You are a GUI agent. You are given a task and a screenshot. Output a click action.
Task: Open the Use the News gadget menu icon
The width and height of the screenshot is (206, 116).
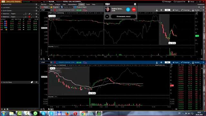click(x=36, y=82)
